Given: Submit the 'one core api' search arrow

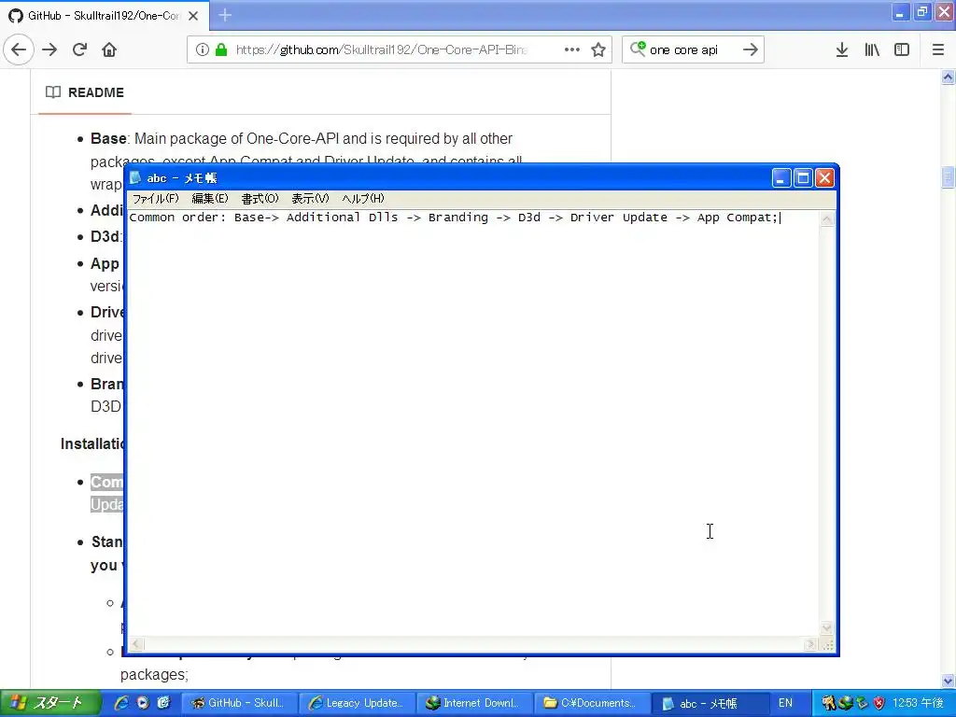Looking at the screenshot, I should (751, 49).
